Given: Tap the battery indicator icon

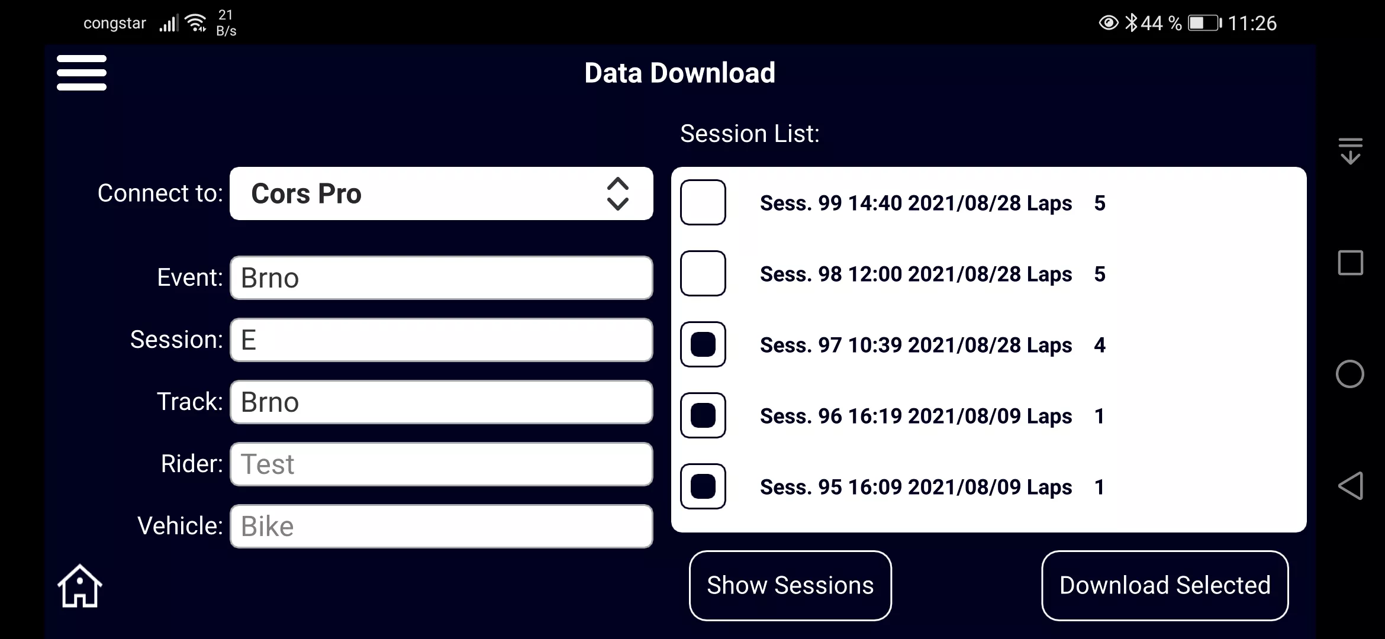Looking at the screenshot, I should click(1204, 23).
